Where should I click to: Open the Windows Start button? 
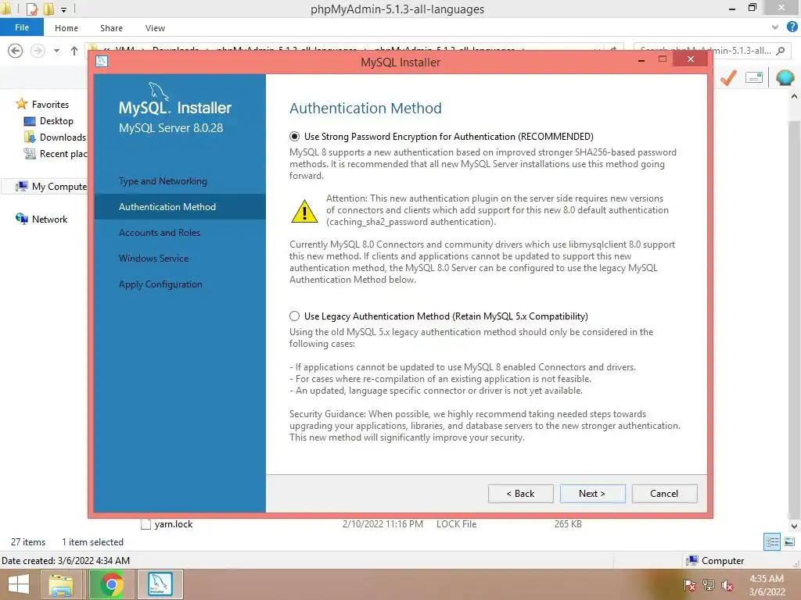(19, 584)
